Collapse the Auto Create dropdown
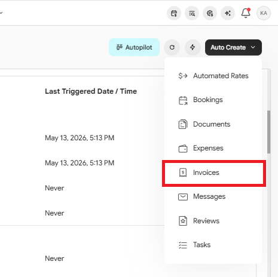The image size is (278, 277). point(233,47)
